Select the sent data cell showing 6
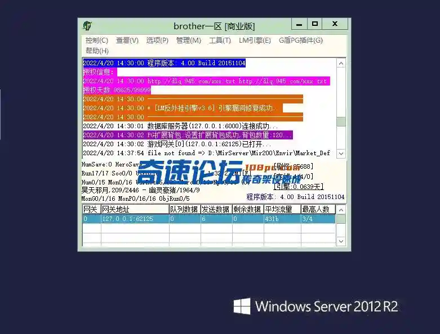This screenshot has width=440, height=334. [x=216, y=219]
